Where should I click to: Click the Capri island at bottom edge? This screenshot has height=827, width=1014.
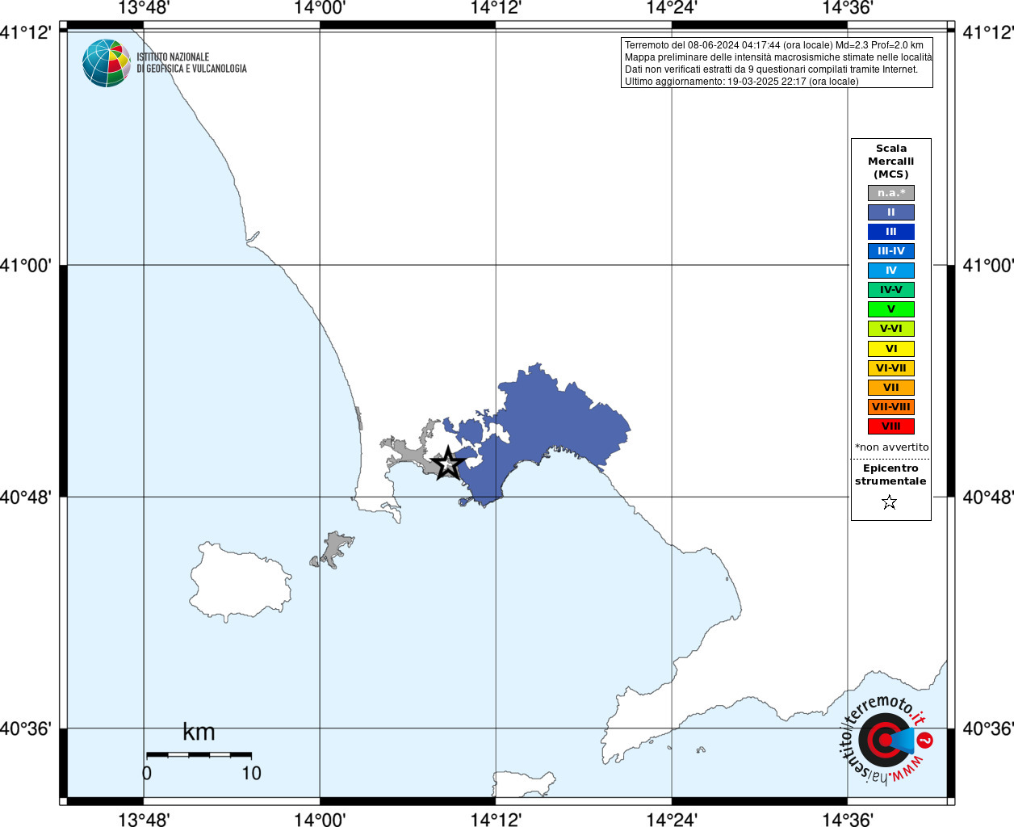(x=523, y=784)
